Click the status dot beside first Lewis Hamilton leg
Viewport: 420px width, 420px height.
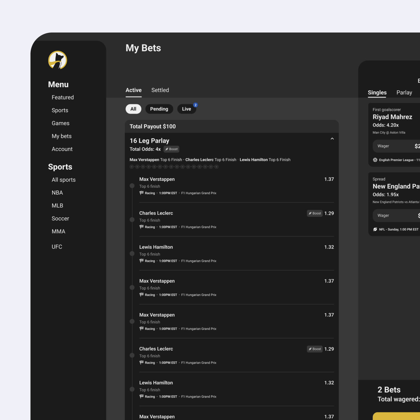click(132, 253)
